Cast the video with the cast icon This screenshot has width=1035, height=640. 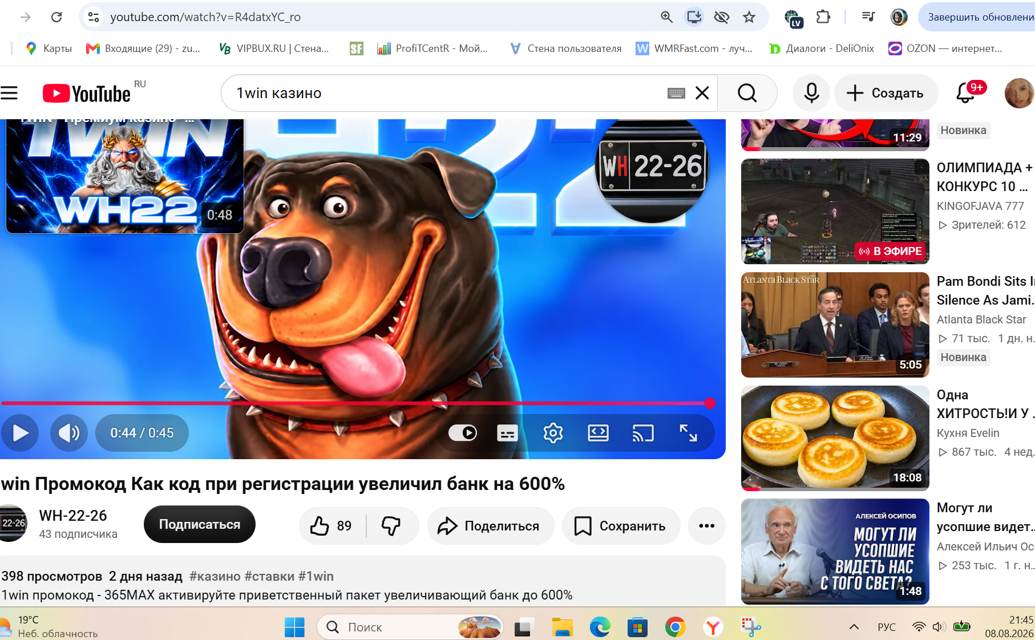click(643, 433)
